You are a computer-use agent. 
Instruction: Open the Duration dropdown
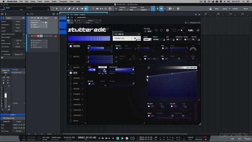pos(195,39)
